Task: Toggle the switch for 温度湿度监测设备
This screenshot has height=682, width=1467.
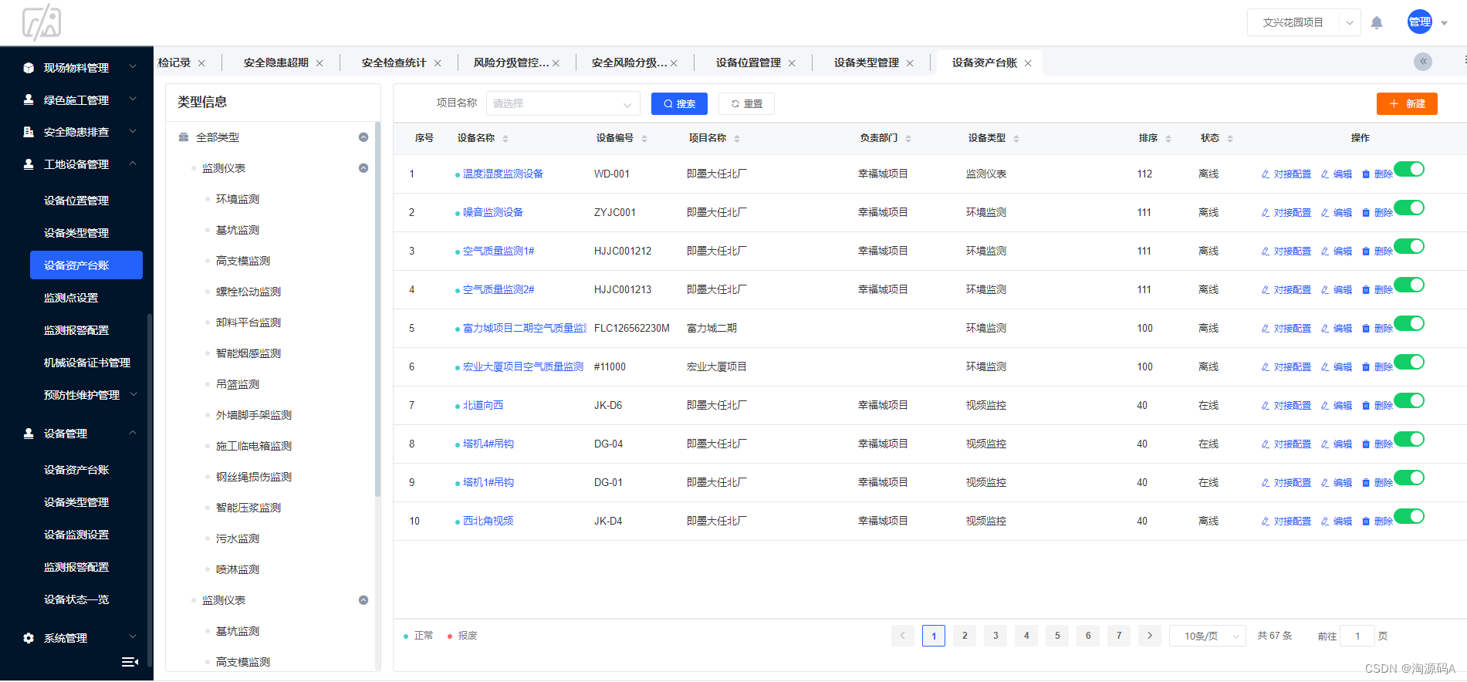Action: 1408,169
